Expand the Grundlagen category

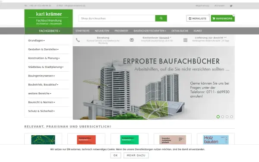coord(36,41)
